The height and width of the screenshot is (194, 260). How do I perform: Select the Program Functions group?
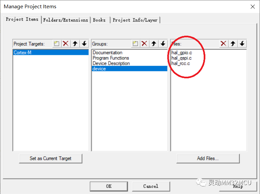tap(129, 58)
